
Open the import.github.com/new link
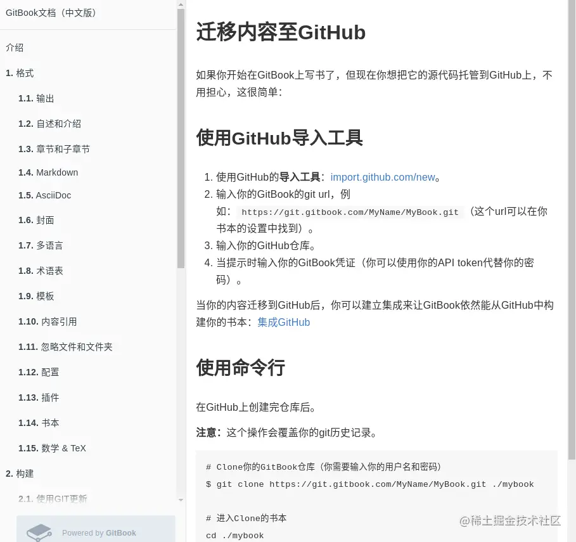[x=383, y=177]
